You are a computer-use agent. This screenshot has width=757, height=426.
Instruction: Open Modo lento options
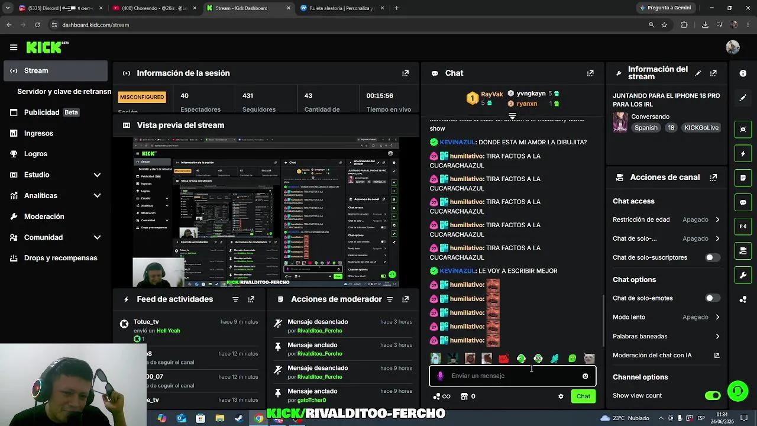click(x=667, y=317)
